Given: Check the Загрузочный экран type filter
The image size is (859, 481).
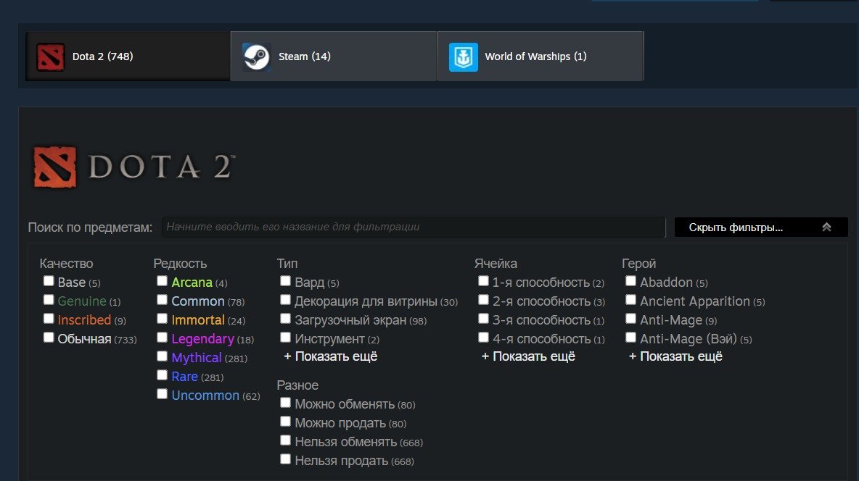Looking at the screenshot, I should tap(285, 319).
